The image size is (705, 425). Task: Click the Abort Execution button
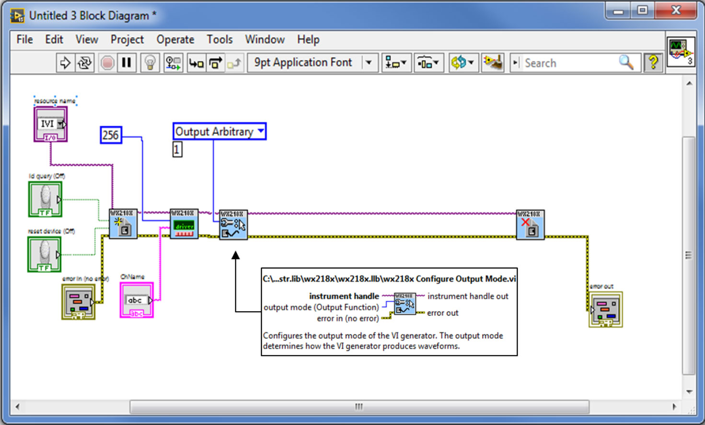107,63
